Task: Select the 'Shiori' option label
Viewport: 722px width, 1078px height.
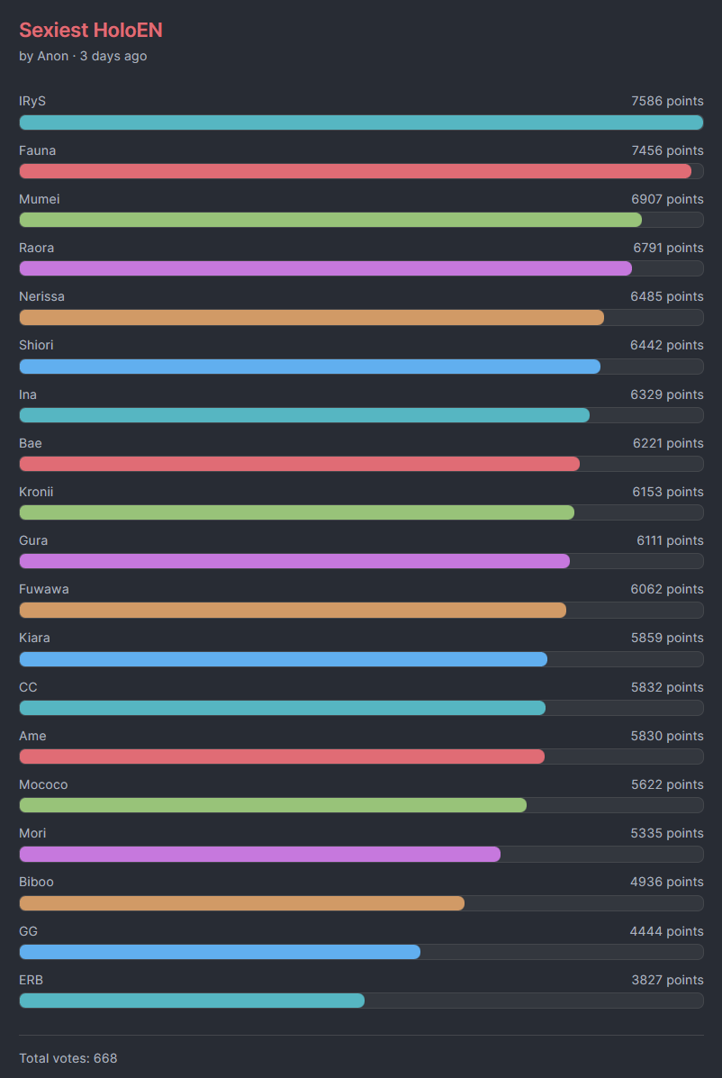Action: point(36,345)
